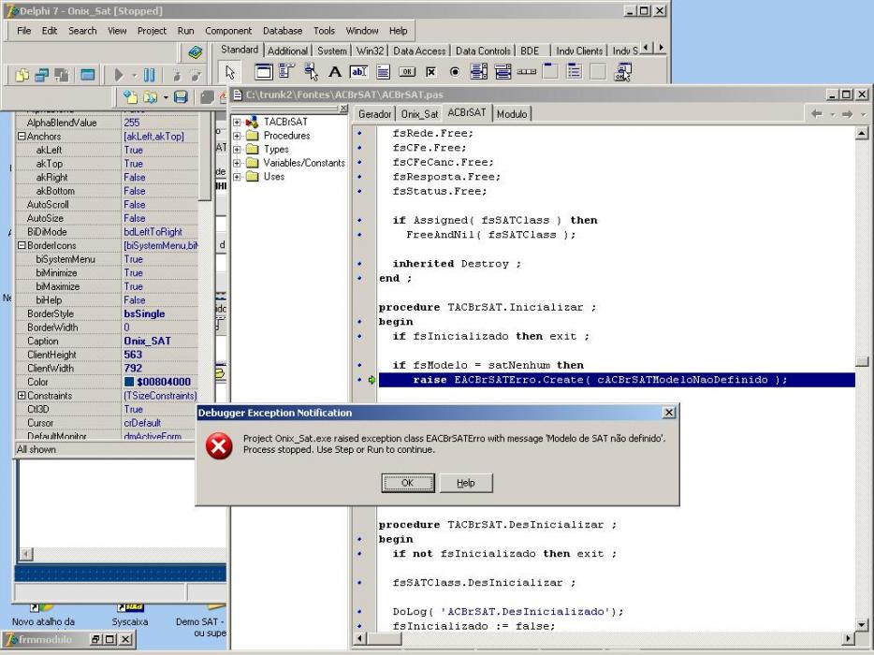The height and width of the screenshot is (655, 874).
Task: Pick the GroupBox component icon
Action: pos(551,72)
